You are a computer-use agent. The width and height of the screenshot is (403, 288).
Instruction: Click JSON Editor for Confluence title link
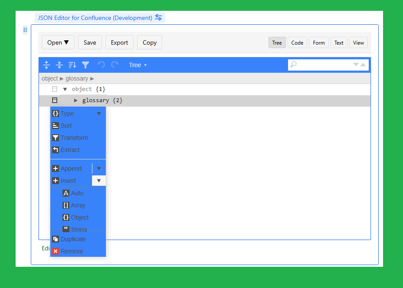95,18
